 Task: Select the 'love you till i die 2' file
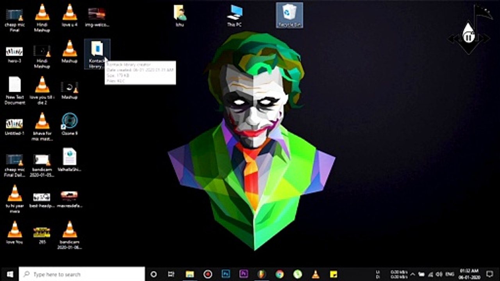[42, 91]
